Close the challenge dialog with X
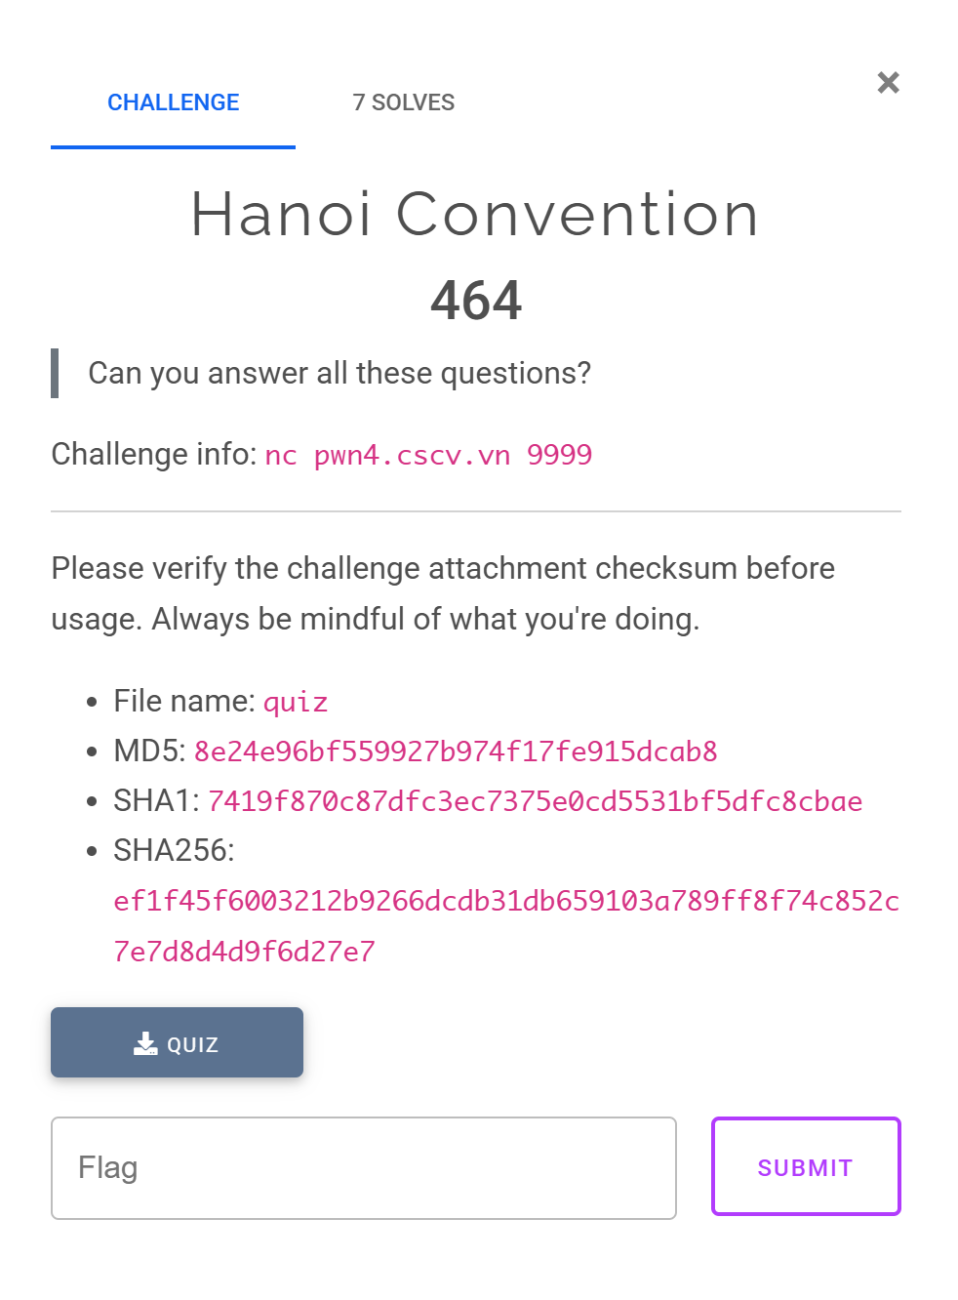The width and height of the screenshot is (958, 1300). [888, 83]
